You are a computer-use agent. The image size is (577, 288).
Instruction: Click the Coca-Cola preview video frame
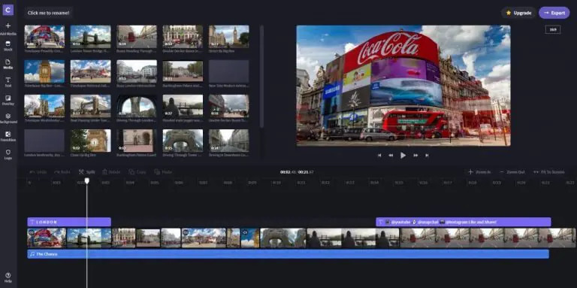[x=403, y=86]
